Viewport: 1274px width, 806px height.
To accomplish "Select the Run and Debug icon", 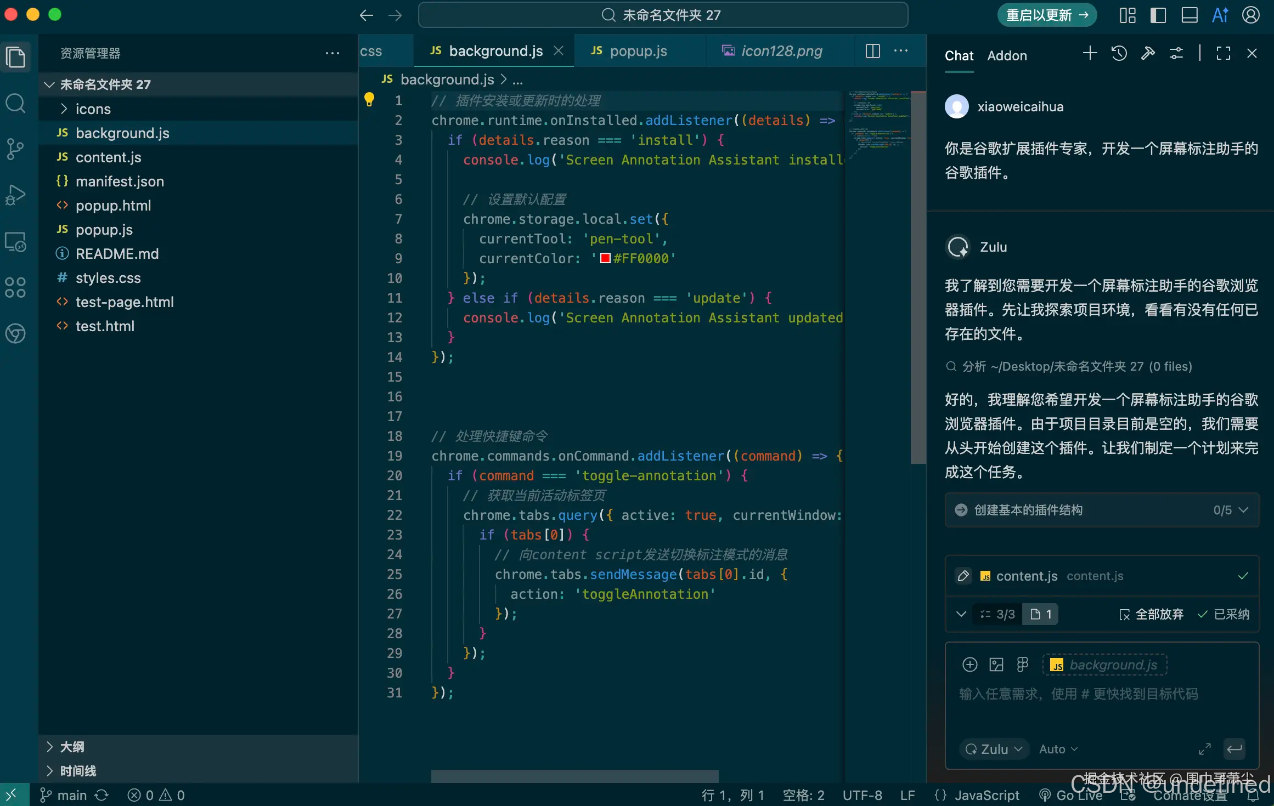I will pos(15,194).
